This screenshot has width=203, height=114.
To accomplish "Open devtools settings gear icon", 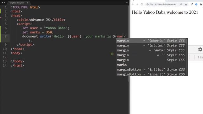I will pyautogui.click(x=200, y=49).
